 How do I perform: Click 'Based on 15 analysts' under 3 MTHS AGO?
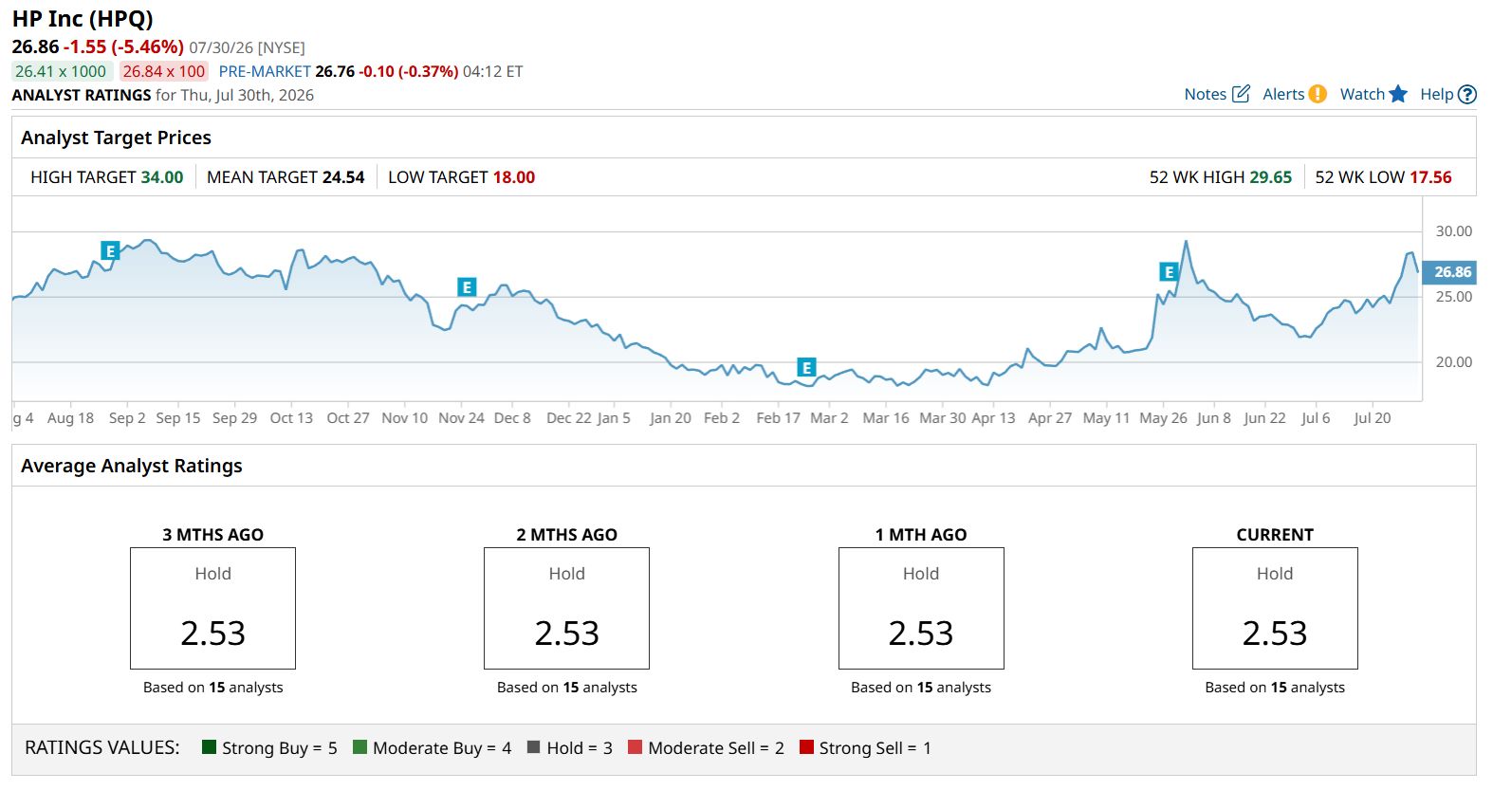point(213,688)
